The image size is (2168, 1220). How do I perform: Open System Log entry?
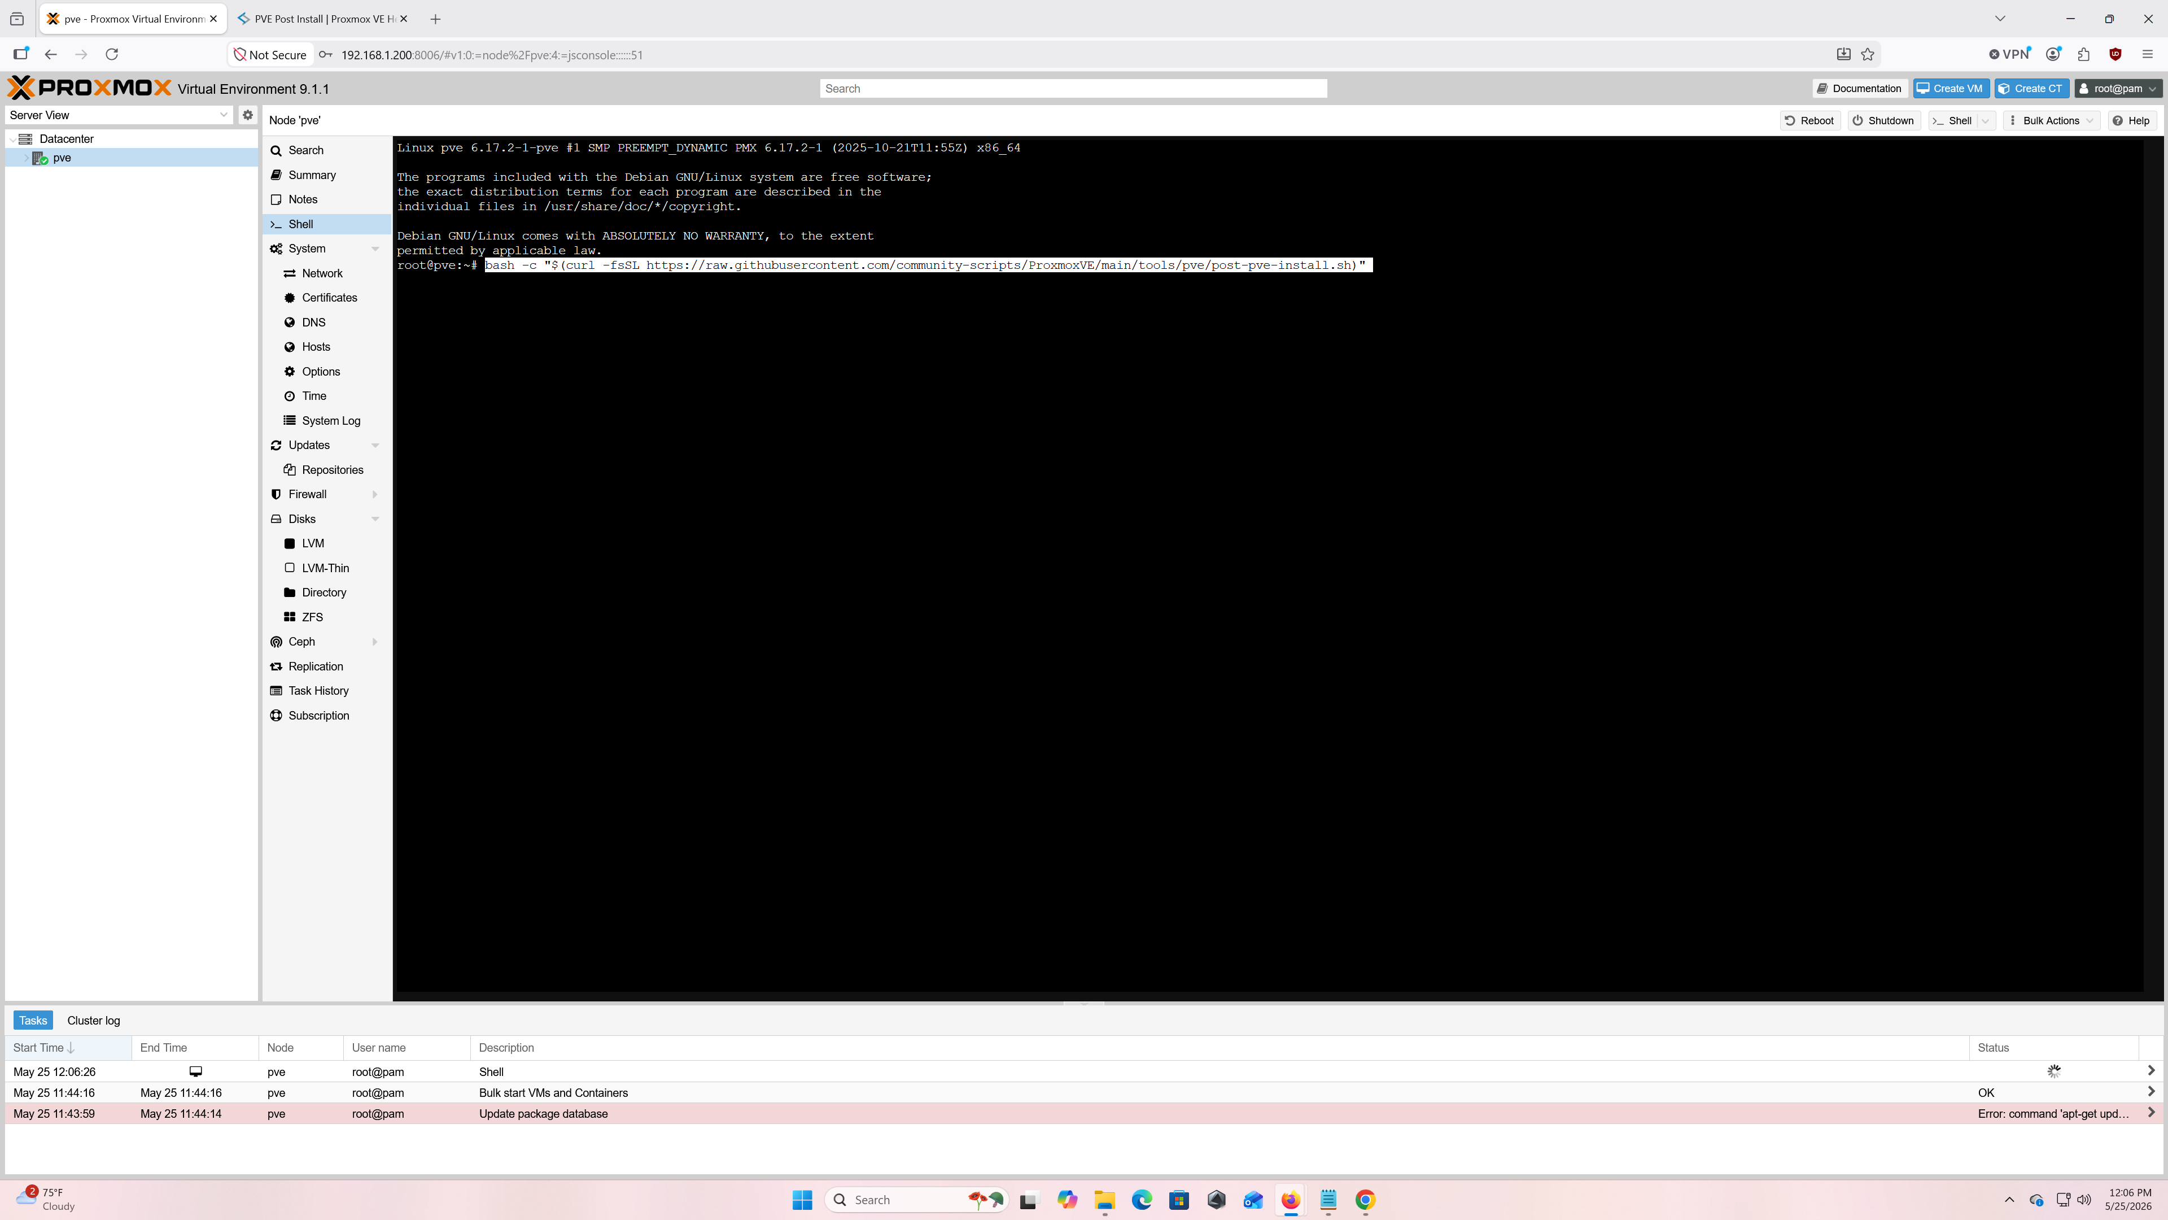coord(331,421)
